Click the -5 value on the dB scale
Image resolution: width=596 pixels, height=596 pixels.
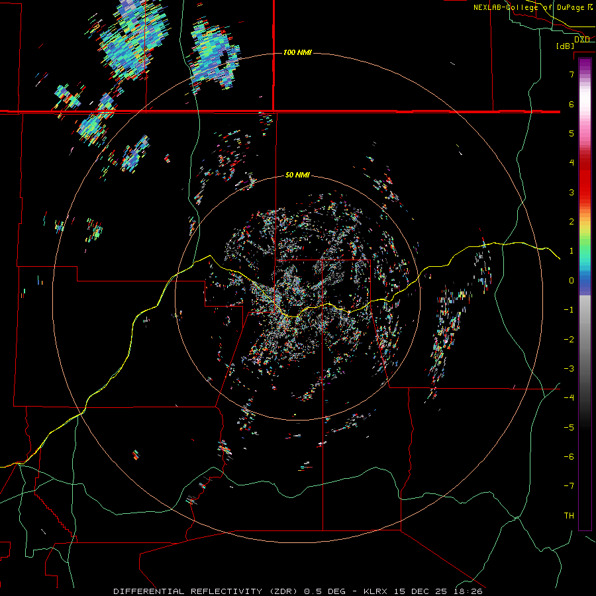tap(569, 428)
